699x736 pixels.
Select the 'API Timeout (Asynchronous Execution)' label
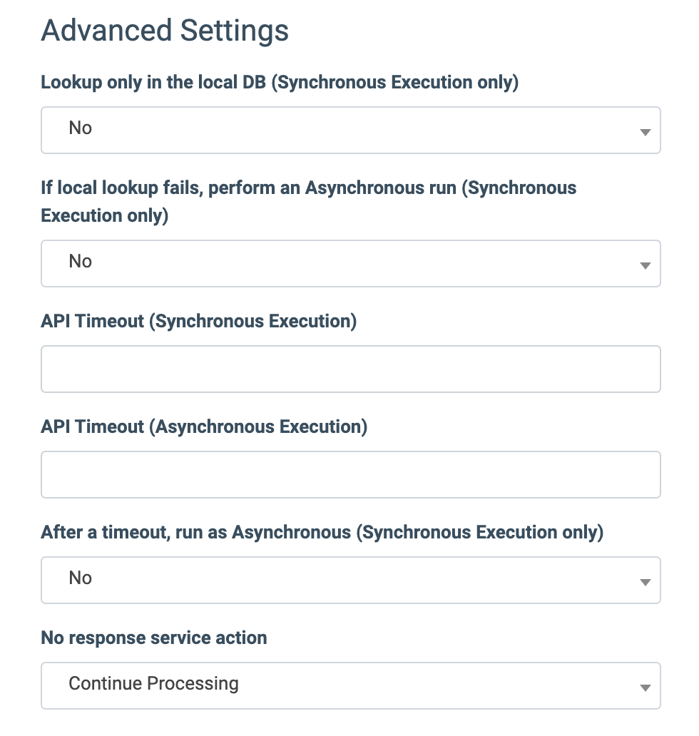pyautogui.click(x=204, y=427)
